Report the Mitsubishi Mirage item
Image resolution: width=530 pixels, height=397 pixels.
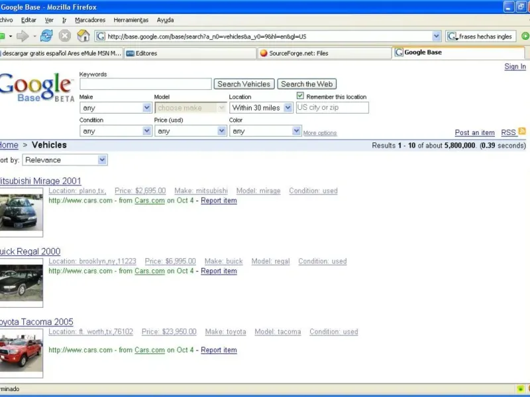[219, 200]
